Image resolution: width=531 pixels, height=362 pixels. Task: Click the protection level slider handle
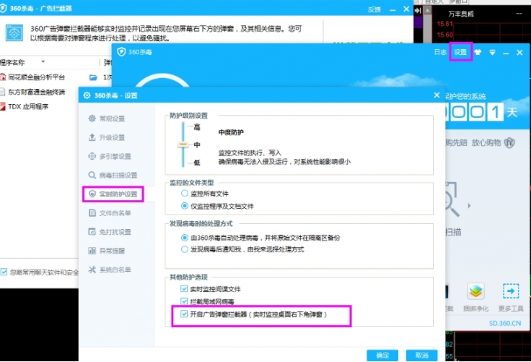pos(183,145)
